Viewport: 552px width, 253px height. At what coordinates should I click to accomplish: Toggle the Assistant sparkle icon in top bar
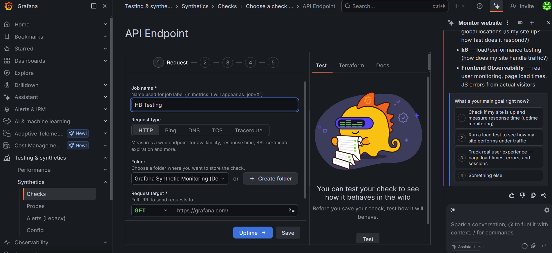pos(497,6)
